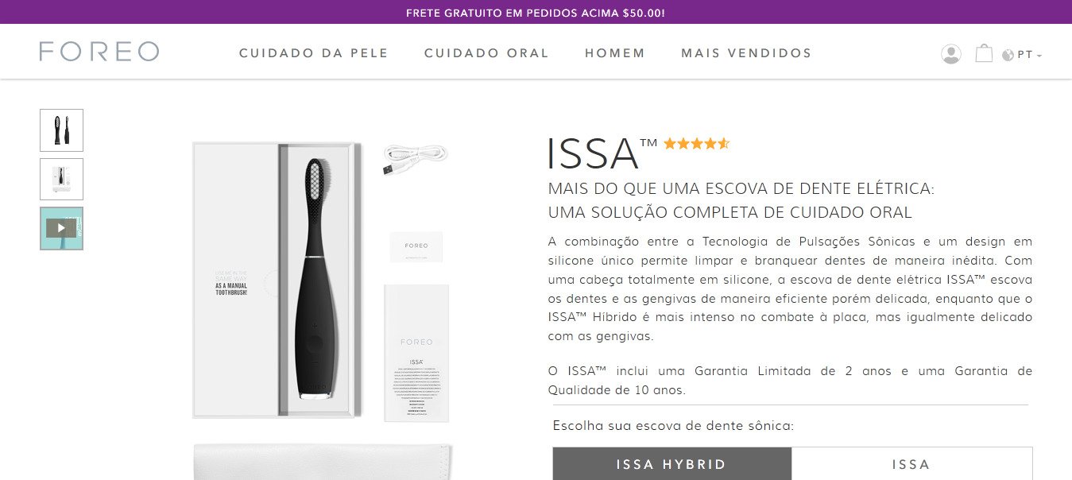Viewport: 1072px width, 480px height.
Task: Select the ISSA model option
Action: coord(911,464)
